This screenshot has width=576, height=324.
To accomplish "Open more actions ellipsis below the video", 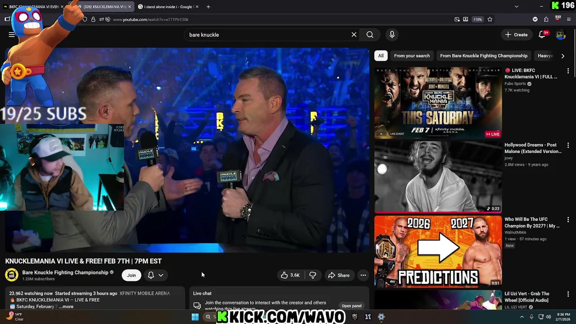I will click(x=363, y=275).
